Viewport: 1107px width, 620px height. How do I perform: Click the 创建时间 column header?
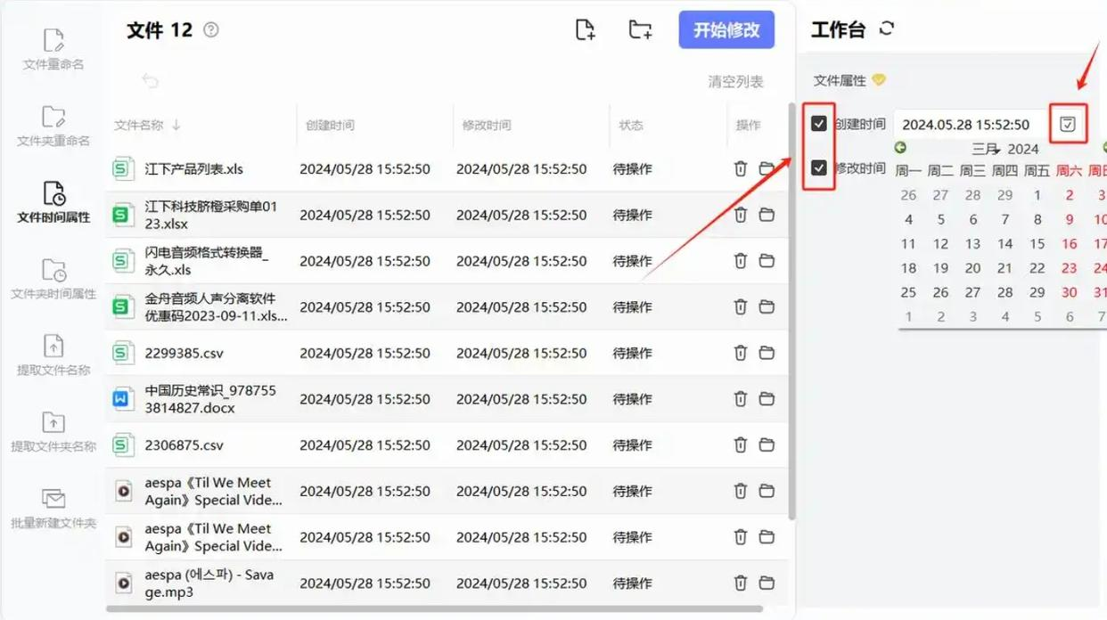[330, 126]
